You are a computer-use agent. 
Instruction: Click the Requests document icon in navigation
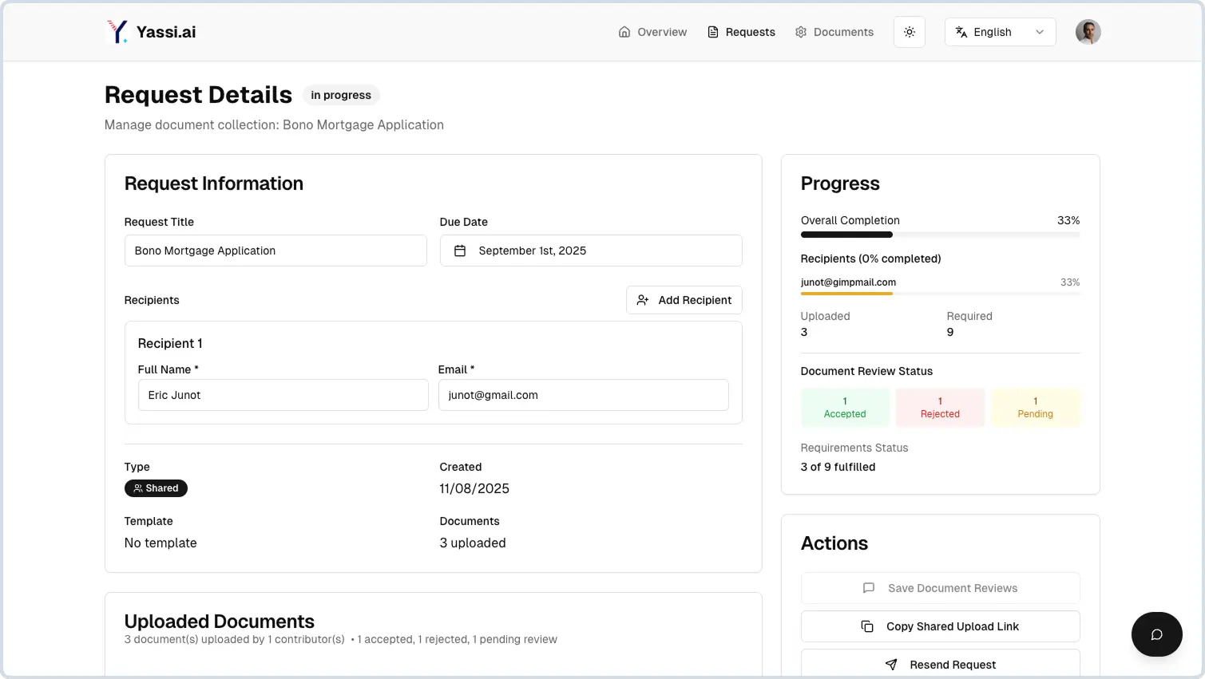coord(713,32)
